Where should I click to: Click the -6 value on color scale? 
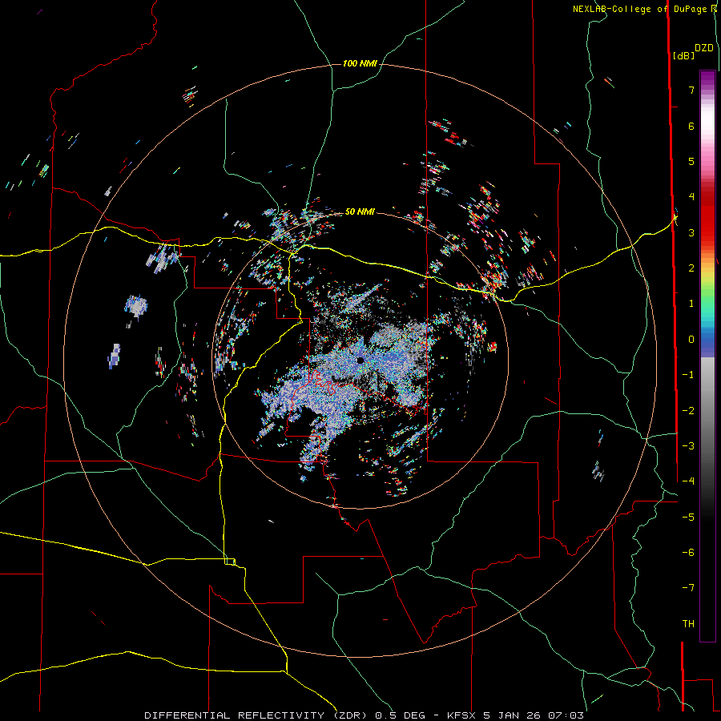click(688, 553)
